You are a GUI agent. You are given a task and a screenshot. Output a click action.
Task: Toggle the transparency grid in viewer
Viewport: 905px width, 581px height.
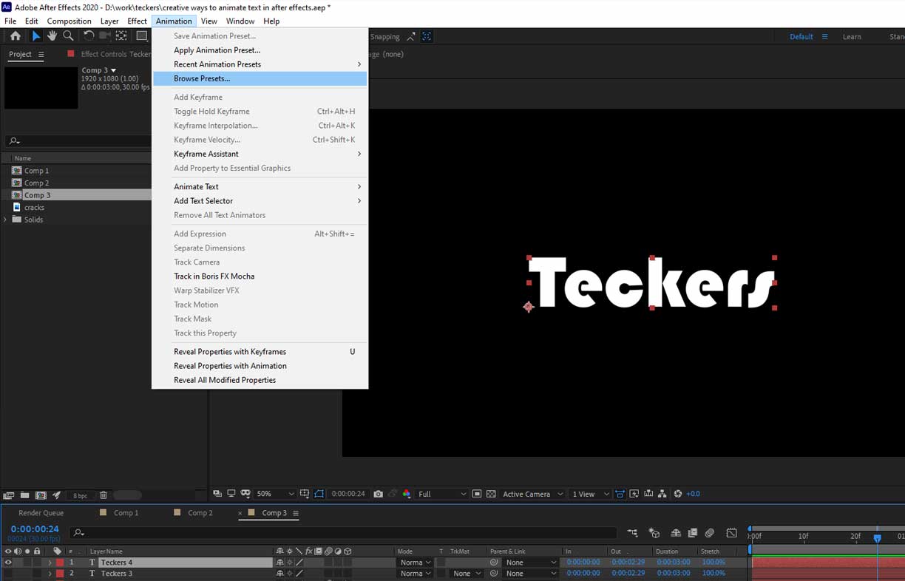(490, 494)
